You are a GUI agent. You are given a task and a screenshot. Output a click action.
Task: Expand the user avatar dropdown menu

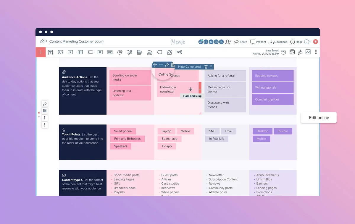(x=308, y=42)
